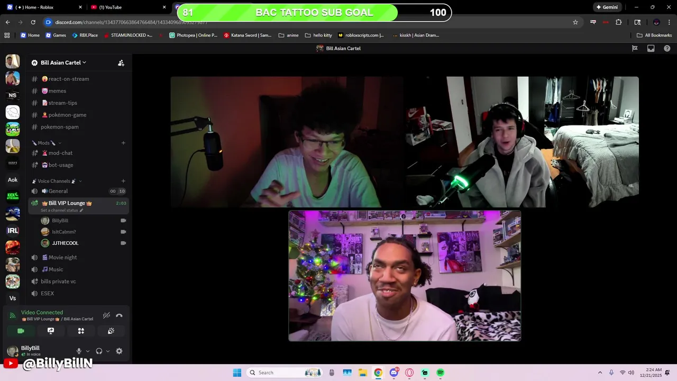Open the Aok server icon

pos(13,180)
